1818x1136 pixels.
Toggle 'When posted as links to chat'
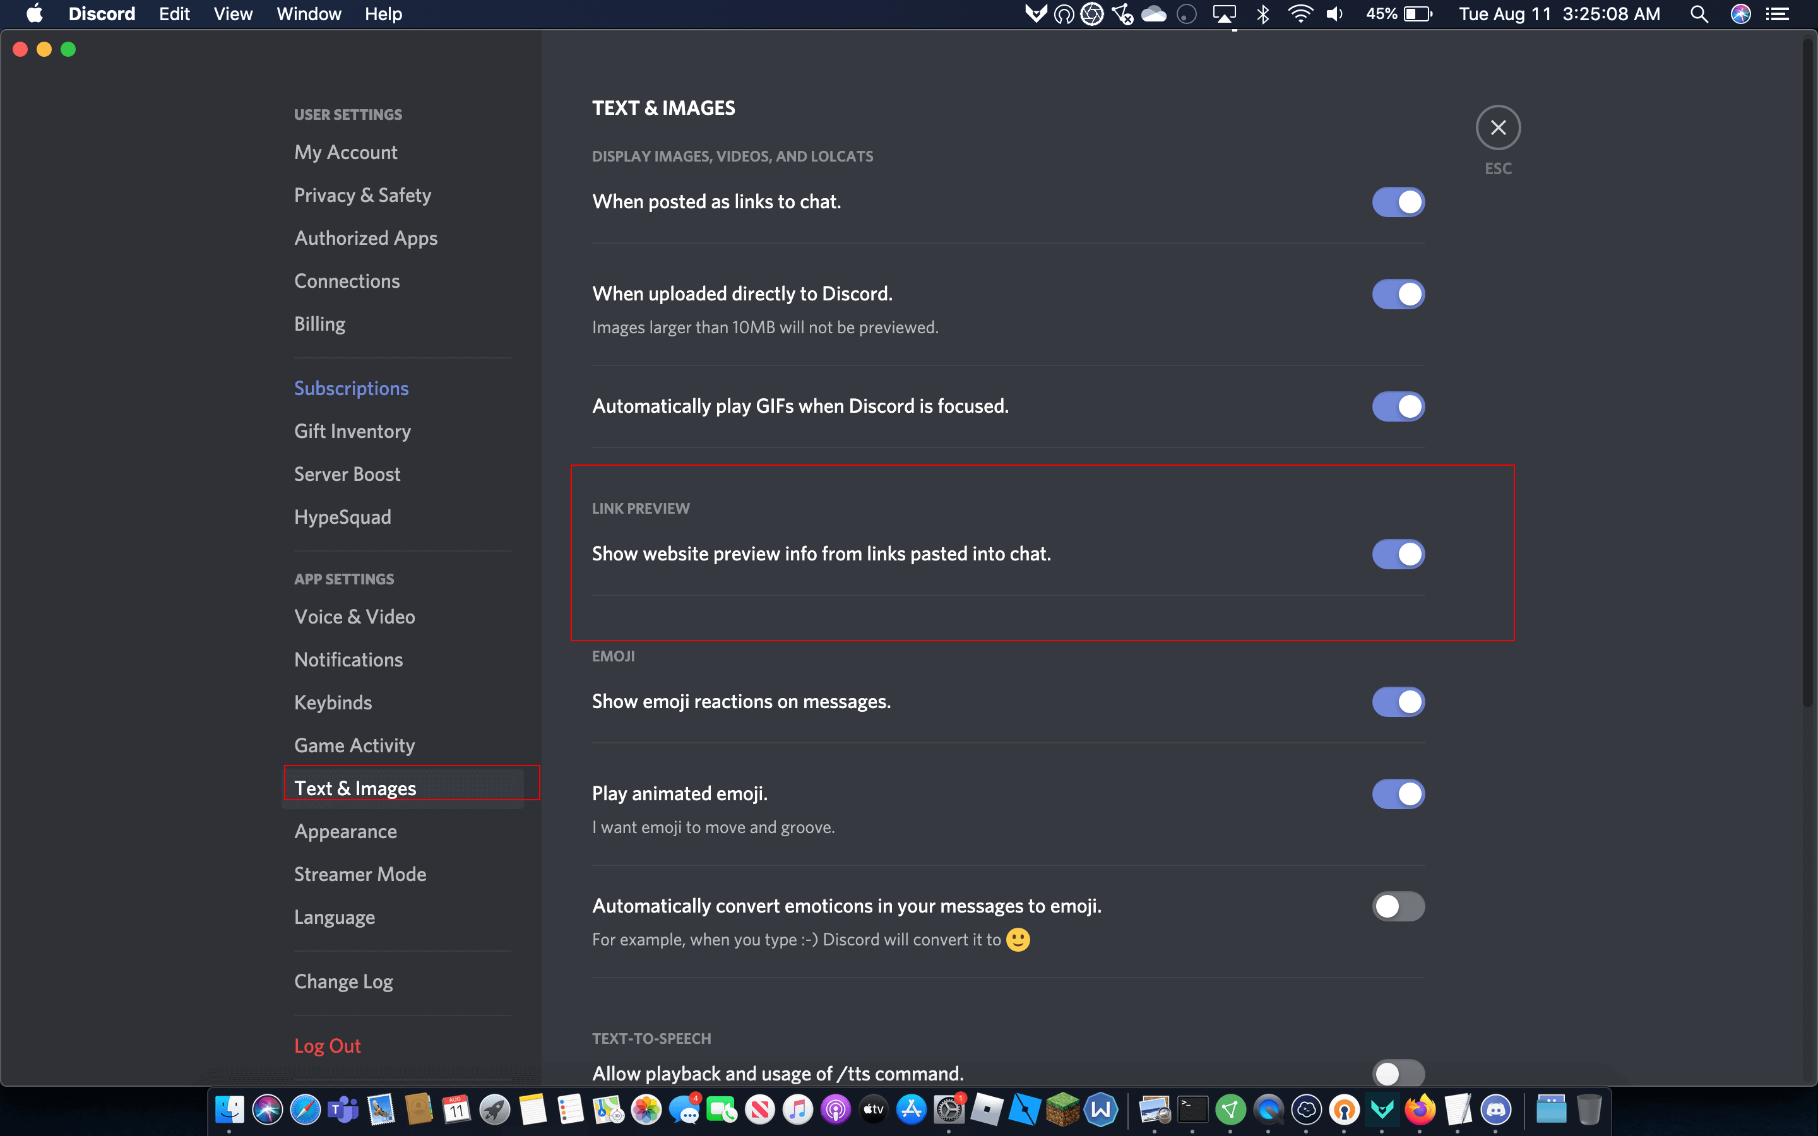click(x=1396, y=201)
